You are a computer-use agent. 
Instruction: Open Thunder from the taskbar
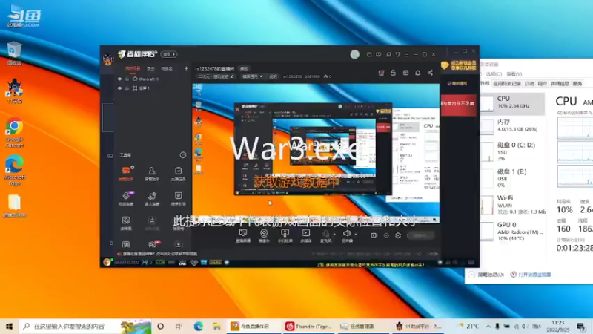point(308,326)
